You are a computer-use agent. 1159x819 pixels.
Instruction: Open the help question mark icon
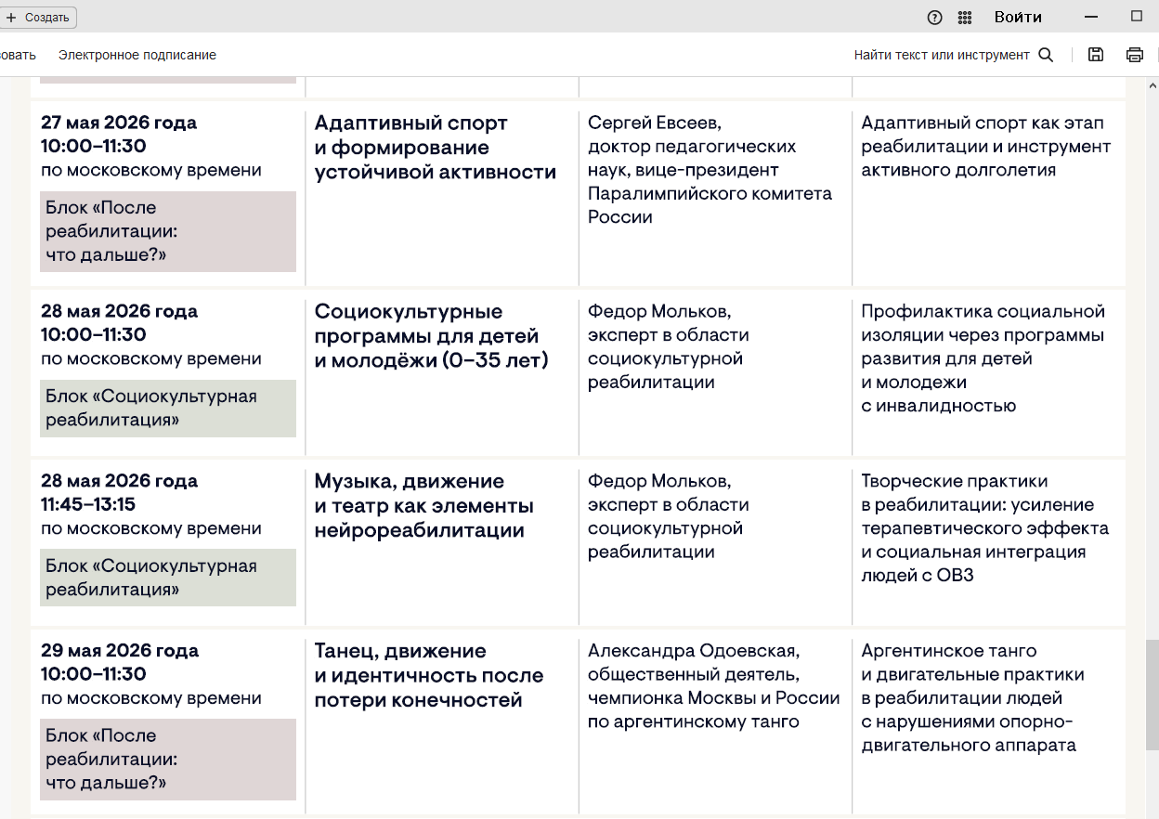pos(934,18)
